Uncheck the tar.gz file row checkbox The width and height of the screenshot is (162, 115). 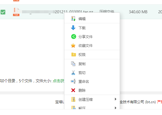3,12
